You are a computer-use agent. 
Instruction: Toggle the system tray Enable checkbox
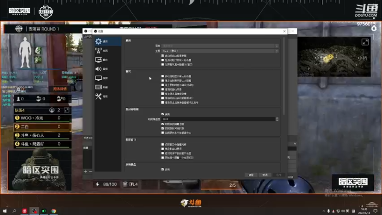[163, 170]
